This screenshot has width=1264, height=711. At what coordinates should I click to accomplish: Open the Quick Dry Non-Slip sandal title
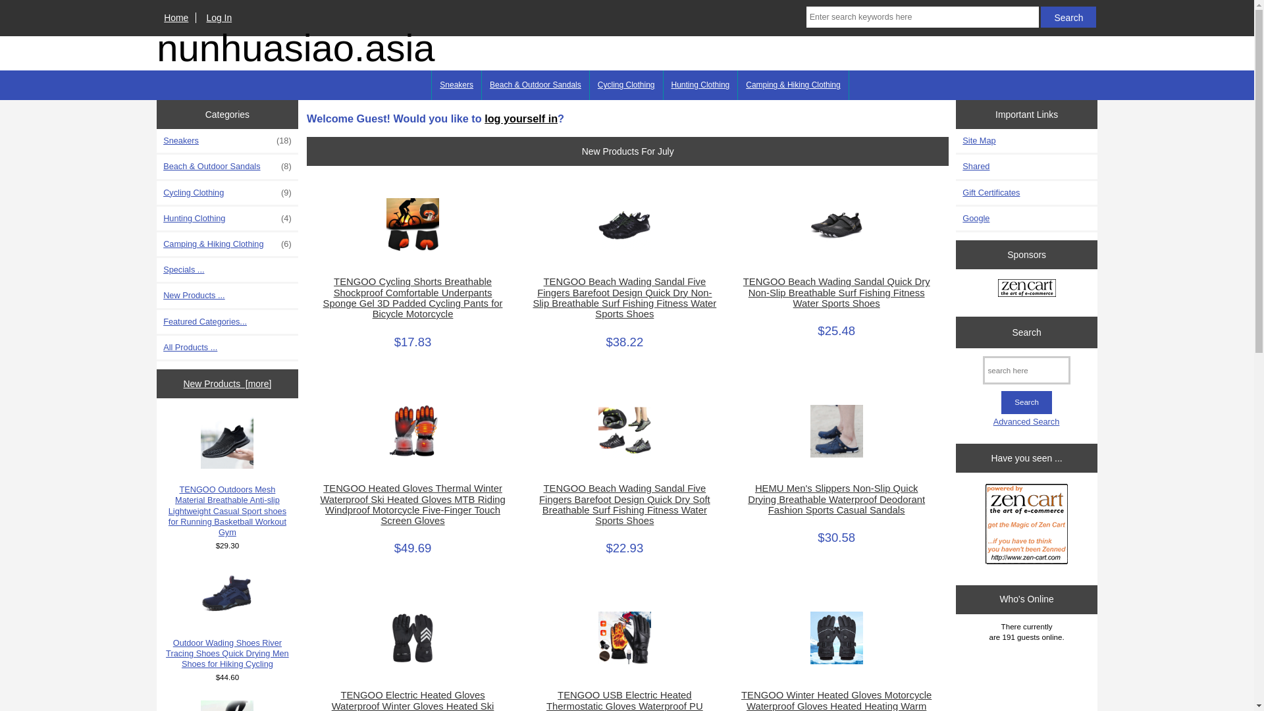point(836,292)
